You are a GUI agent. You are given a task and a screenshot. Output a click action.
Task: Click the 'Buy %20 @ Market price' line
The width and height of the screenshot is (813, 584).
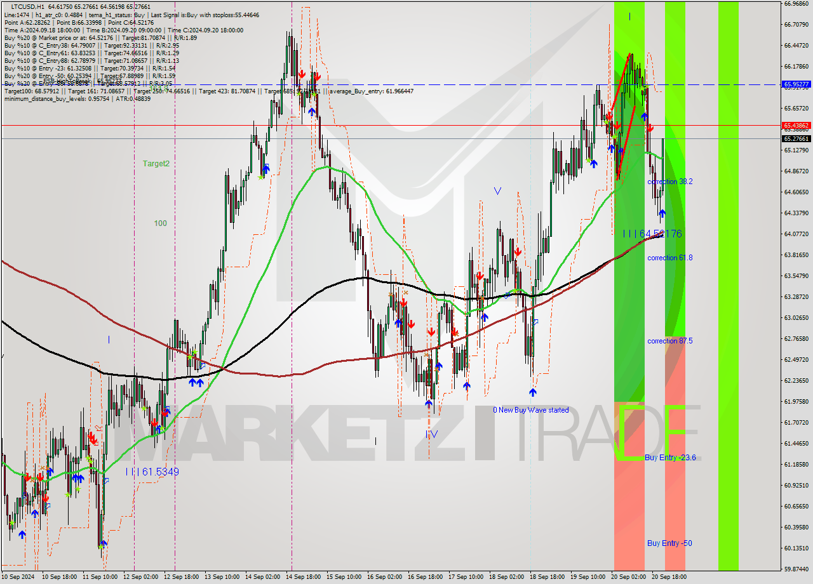point(100,37)
